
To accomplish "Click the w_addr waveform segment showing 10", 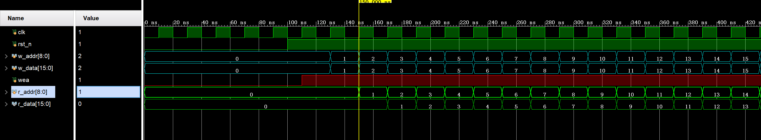I will (602, 56).
